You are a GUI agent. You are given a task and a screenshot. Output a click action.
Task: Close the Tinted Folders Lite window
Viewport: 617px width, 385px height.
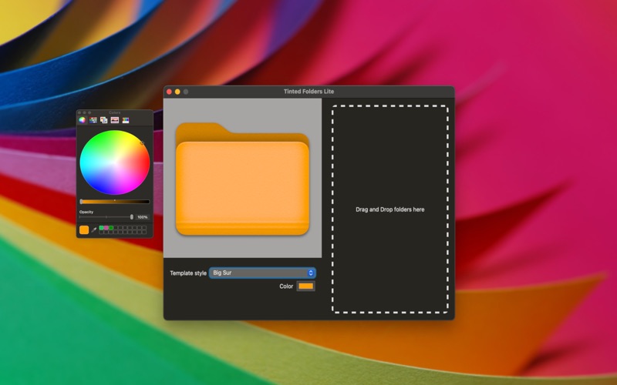point(169,92)
